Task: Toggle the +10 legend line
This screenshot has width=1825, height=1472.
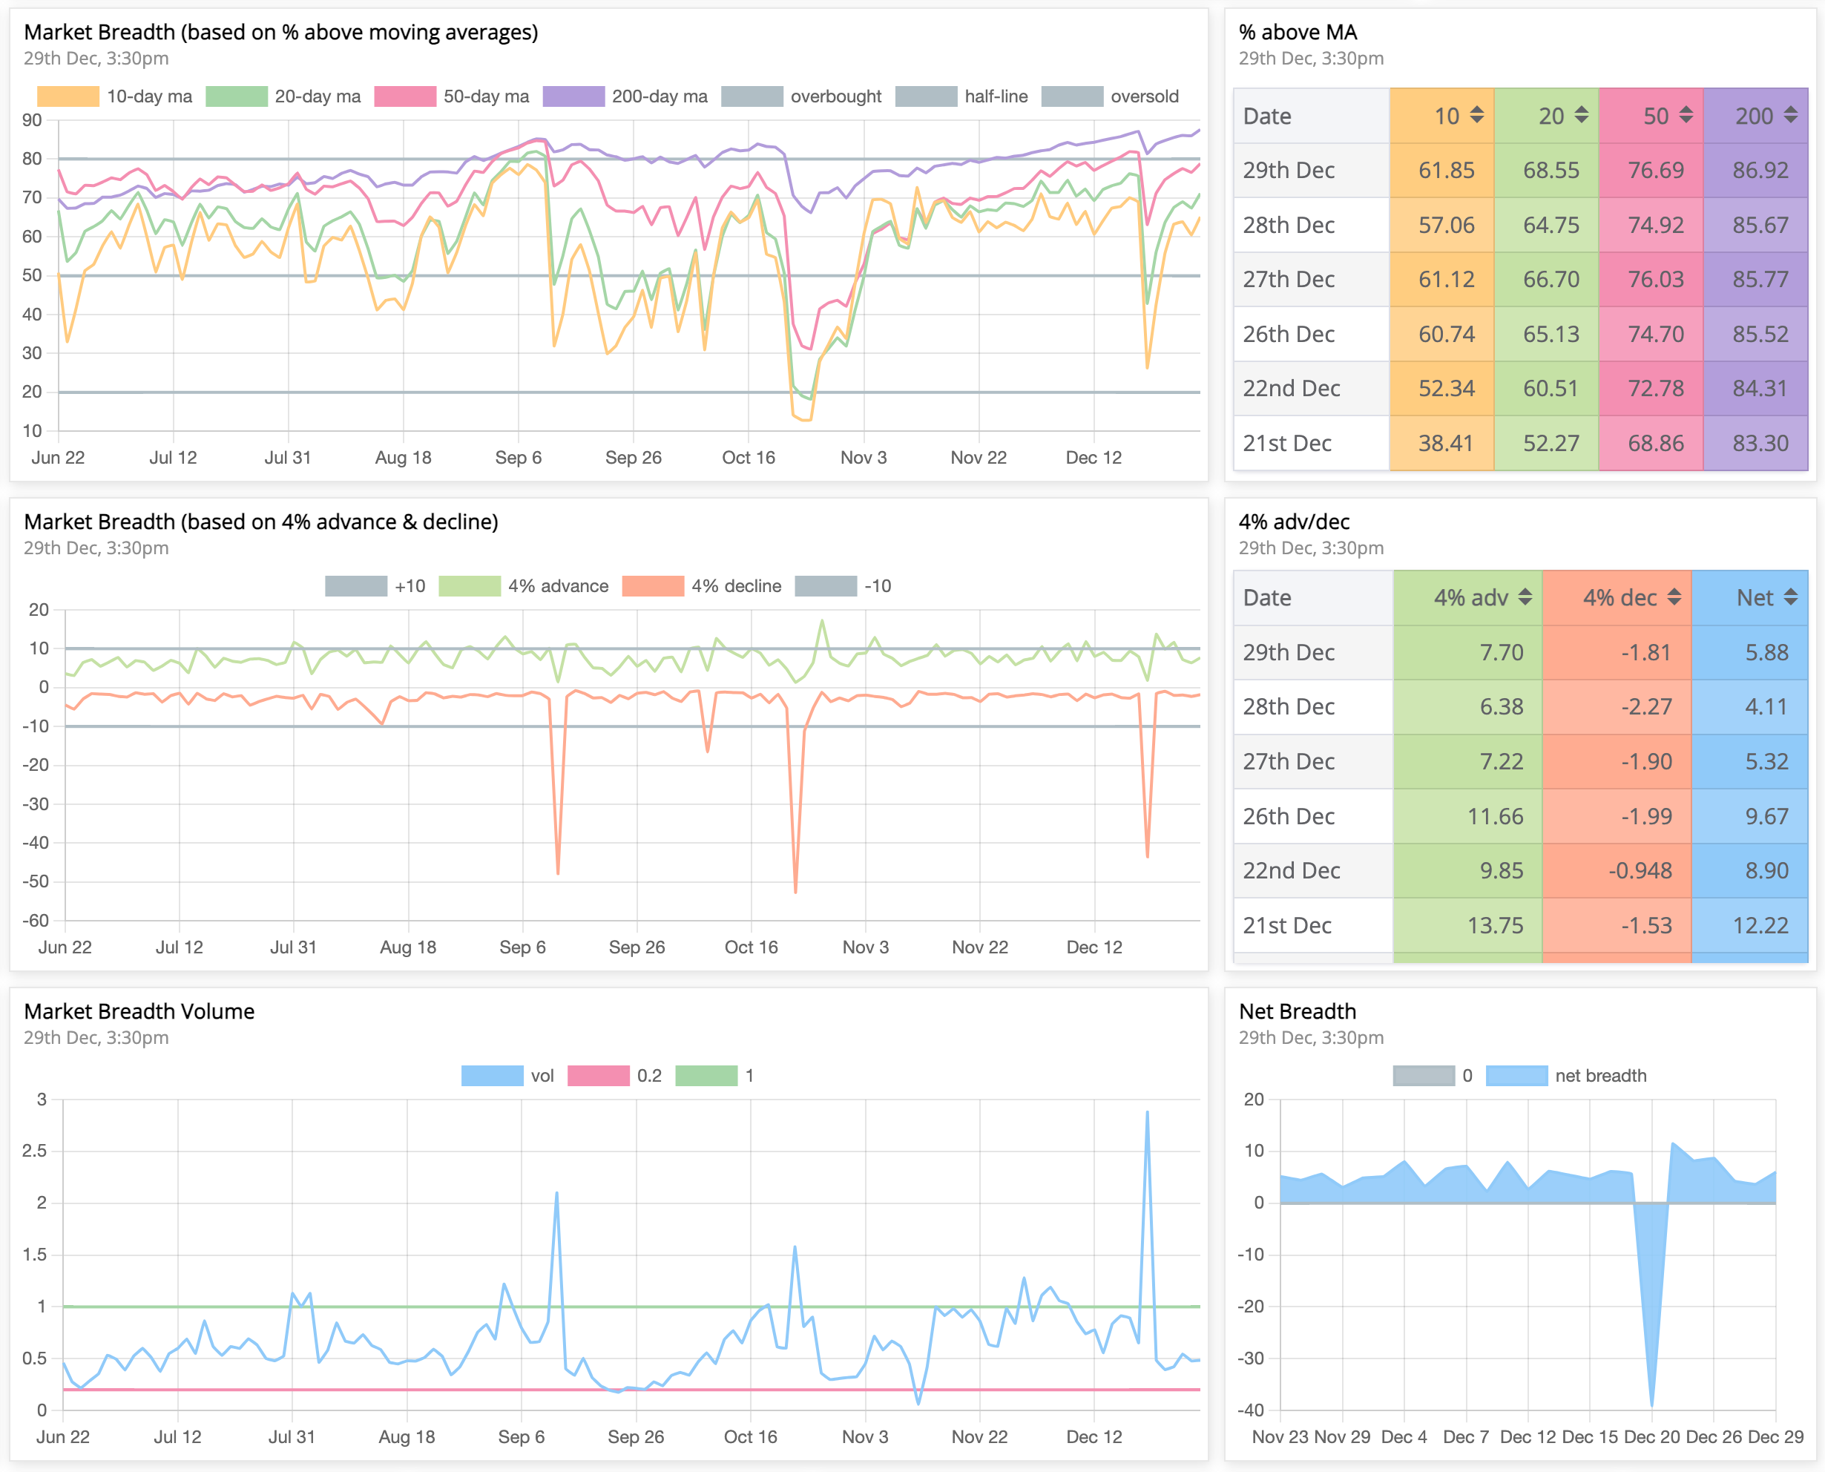Action: coord(375,586)
